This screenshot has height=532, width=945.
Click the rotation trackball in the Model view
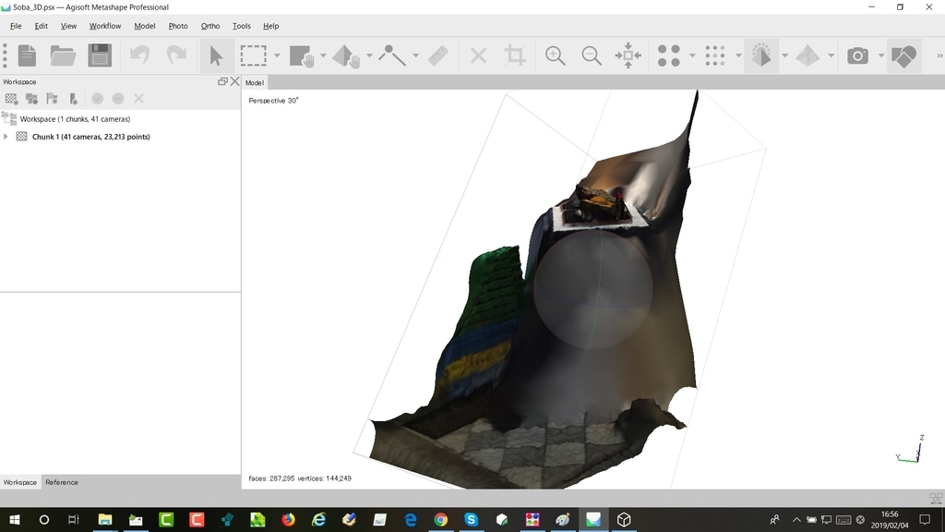(x=593, y=289)
